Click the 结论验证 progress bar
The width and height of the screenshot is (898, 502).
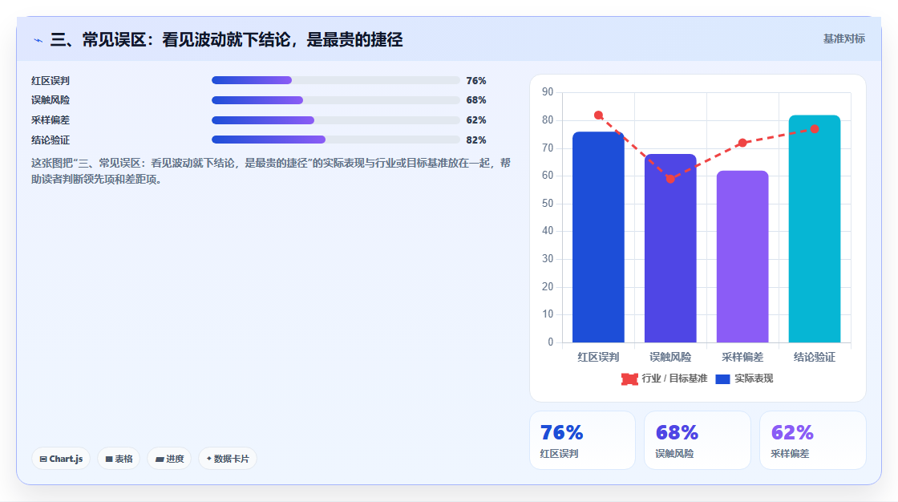(x=336, y=140)
